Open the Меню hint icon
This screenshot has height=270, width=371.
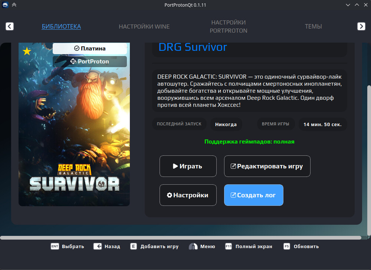pos(193,247)
